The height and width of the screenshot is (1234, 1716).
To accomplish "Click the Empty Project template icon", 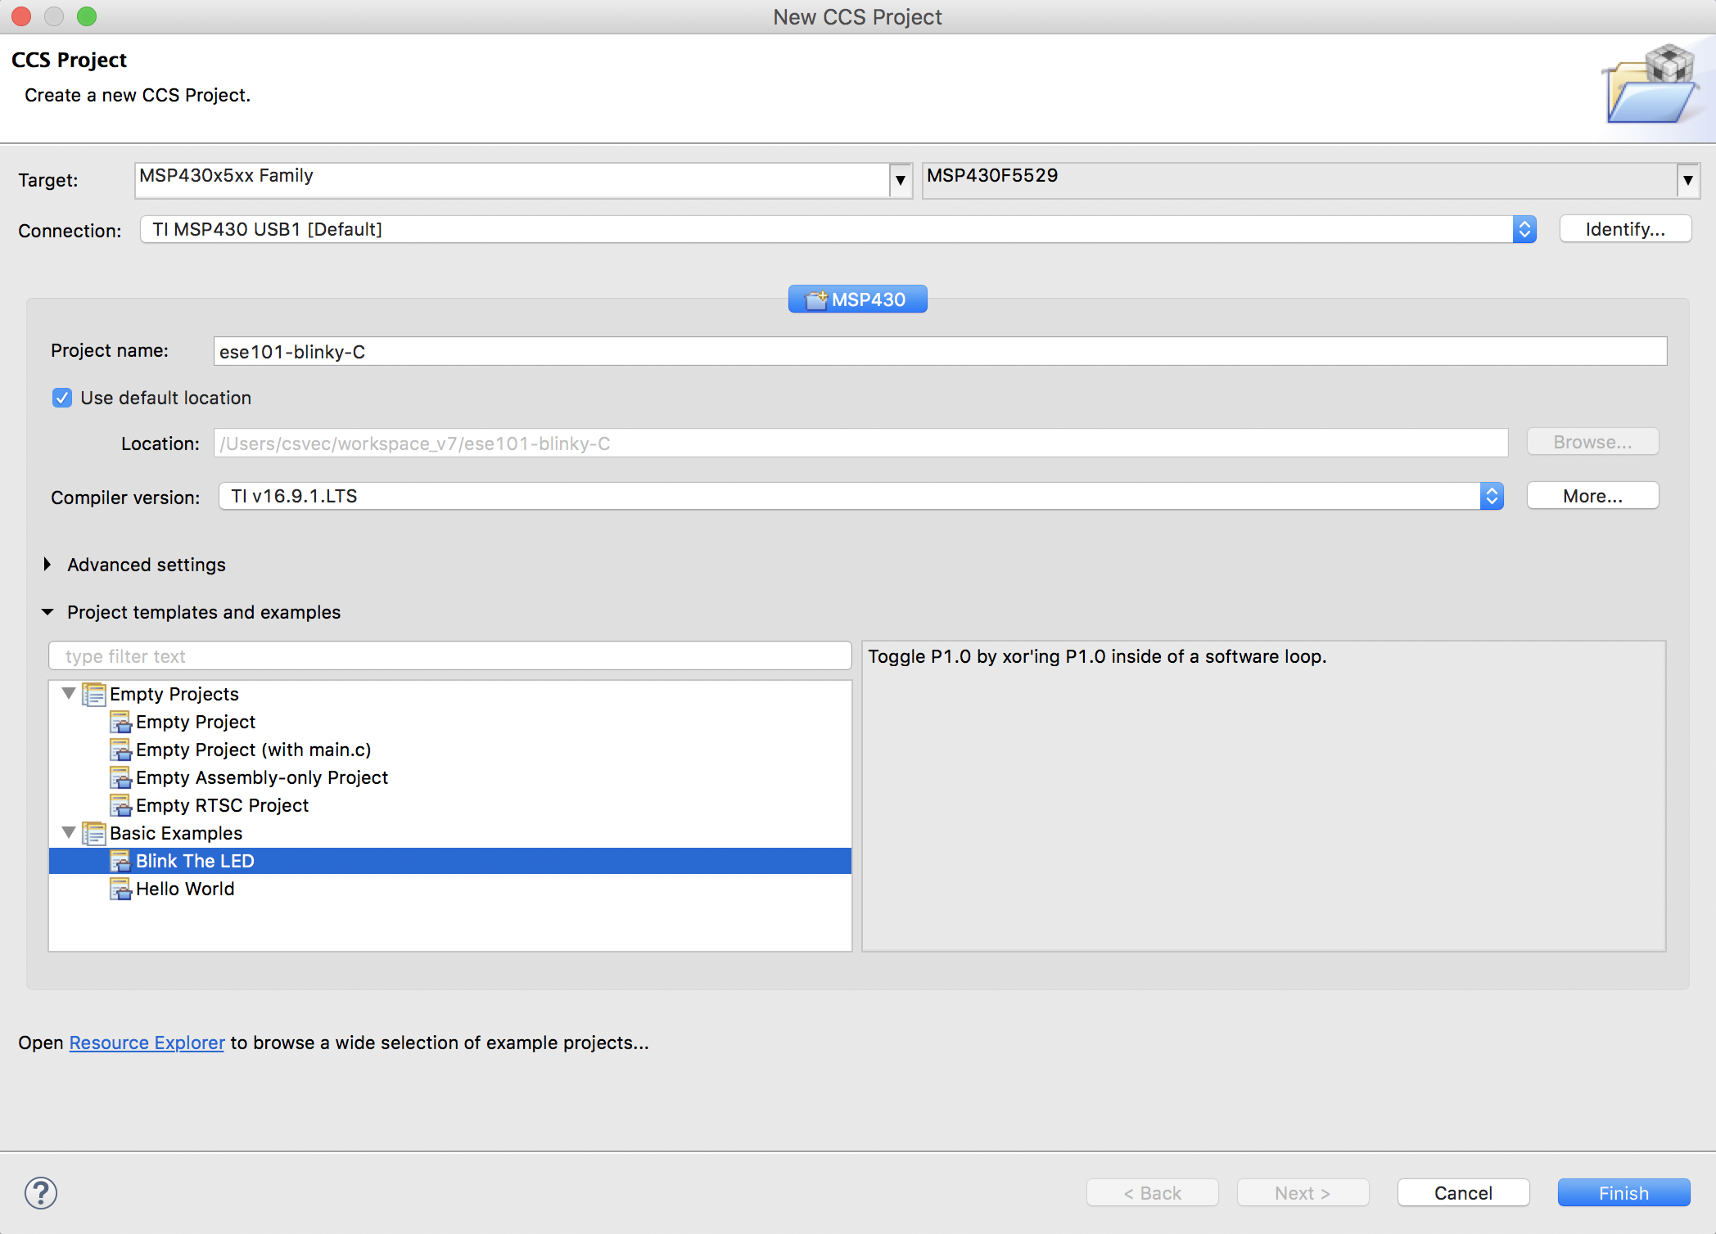I will tap(121, 723).
